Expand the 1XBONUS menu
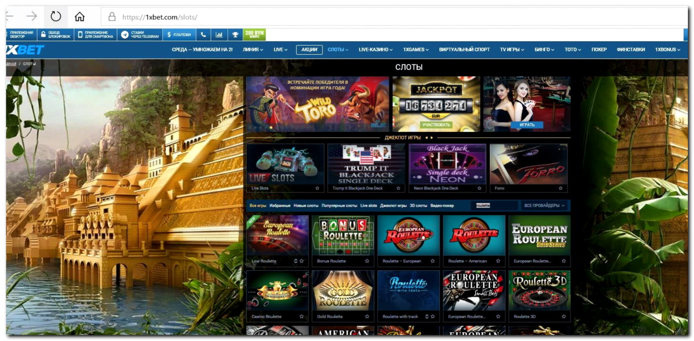 pyautogui.click(x=668, y=49)
